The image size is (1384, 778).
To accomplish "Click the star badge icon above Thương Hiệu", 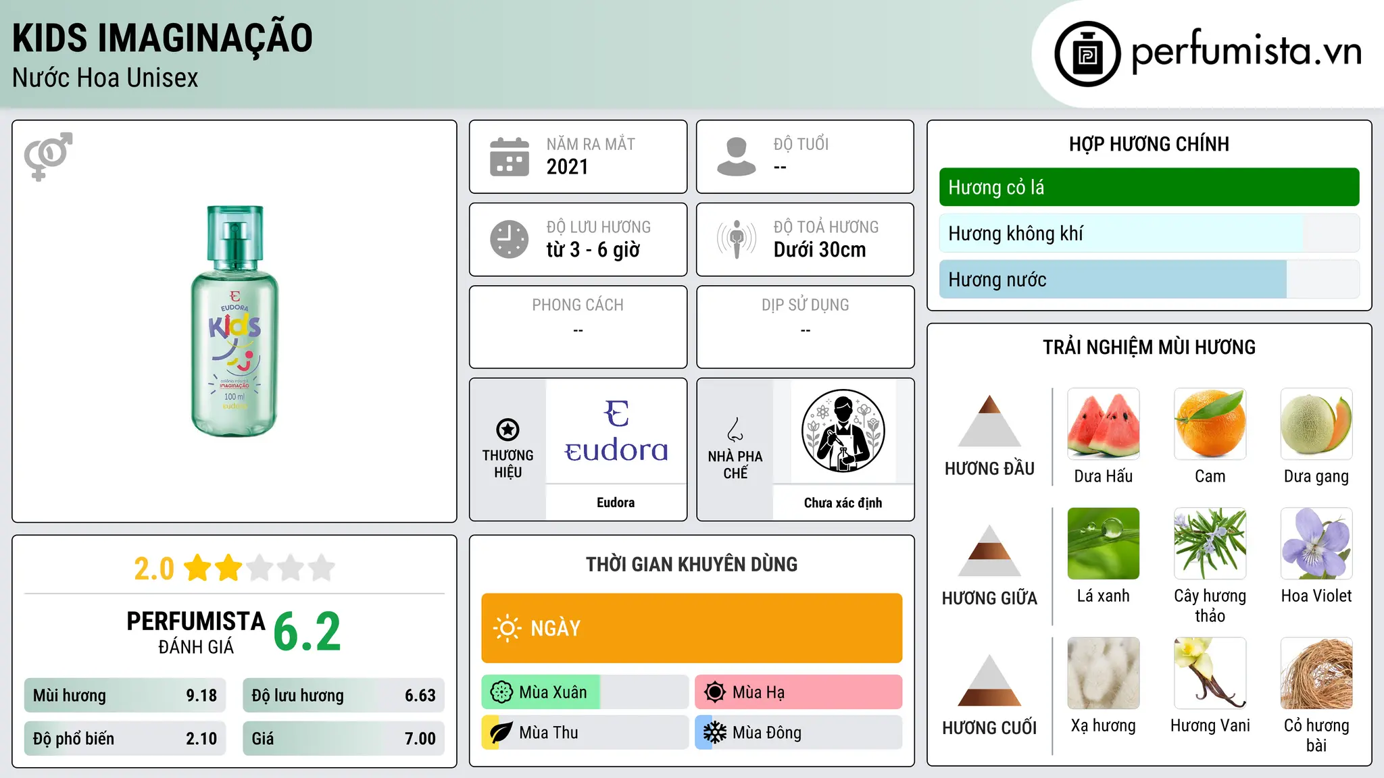I will (508, 430).
